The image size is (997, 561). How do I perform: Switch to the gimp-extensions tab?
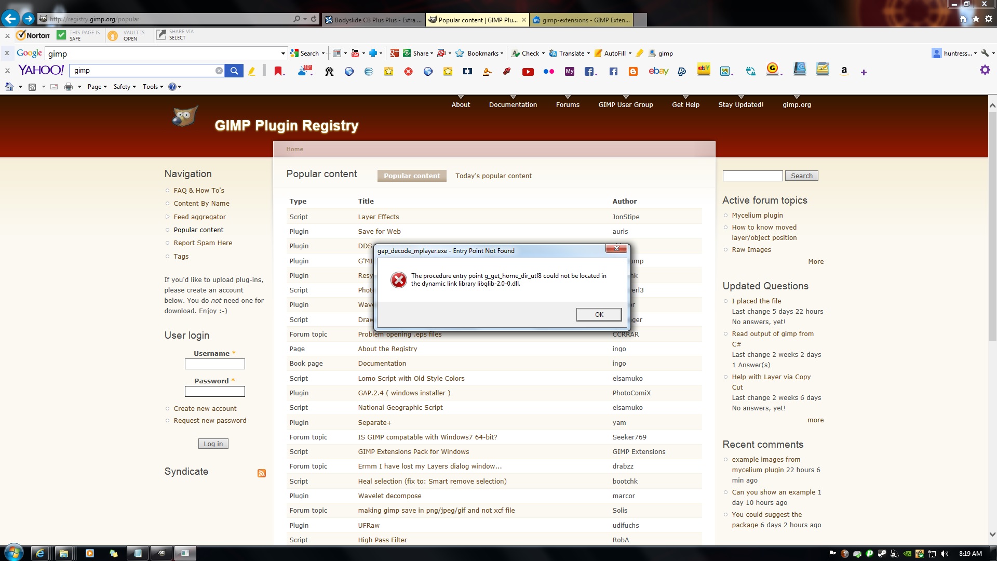click(582, 20)
